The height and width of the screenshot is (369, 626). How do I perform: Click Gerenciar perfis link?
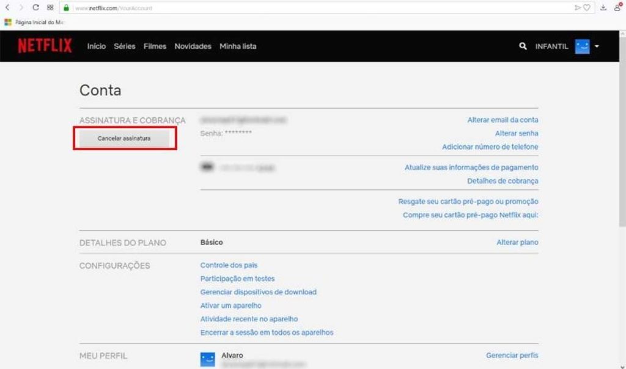512,355
